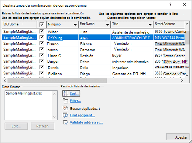
Task: Select the Berger last name cell
Action: pyautogui.click(x=62, y=61)
